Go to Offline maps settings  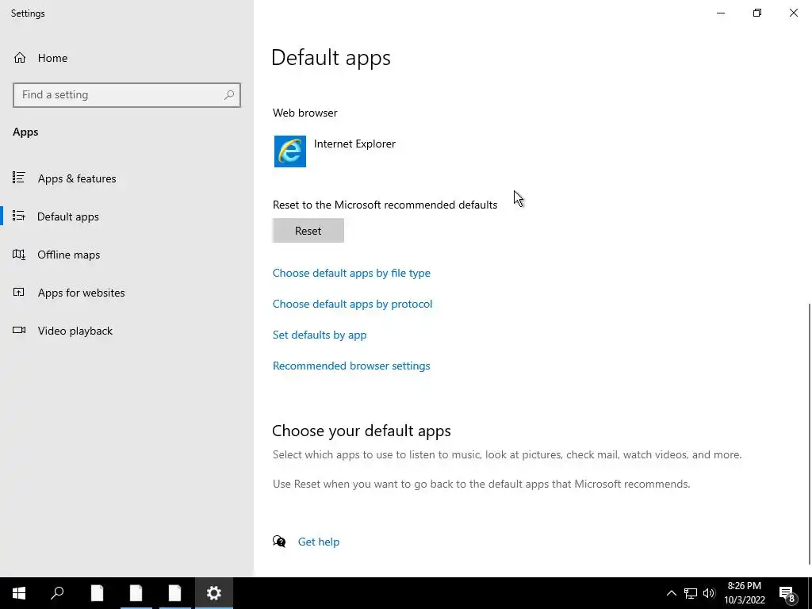tap(68, 255)
